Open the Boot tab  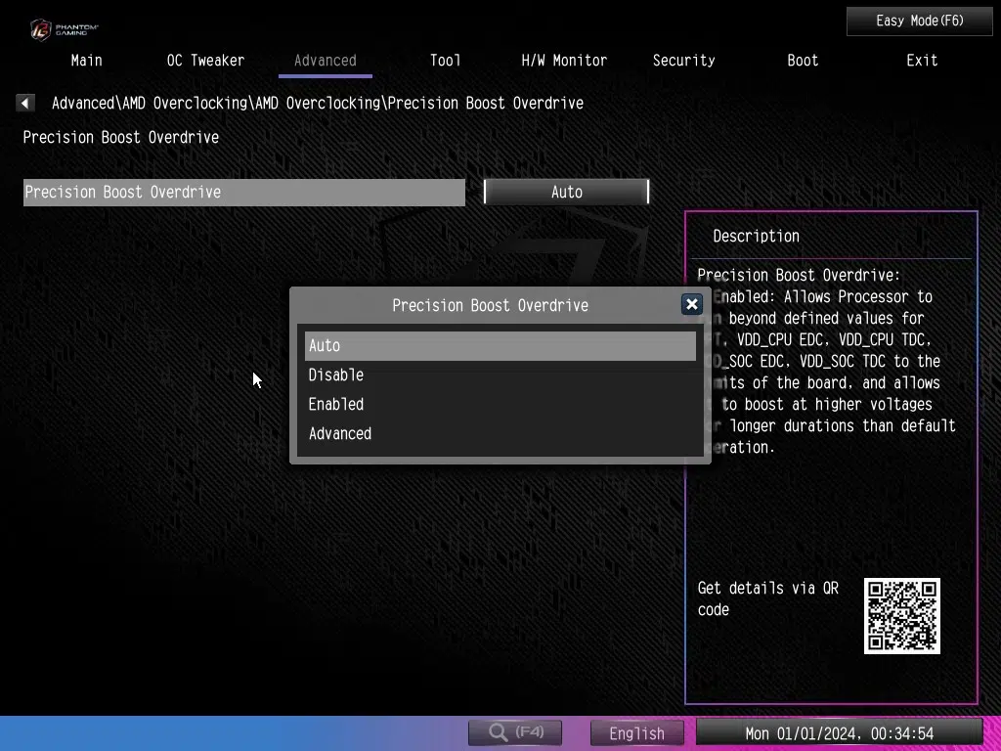[x=803, y=61]
